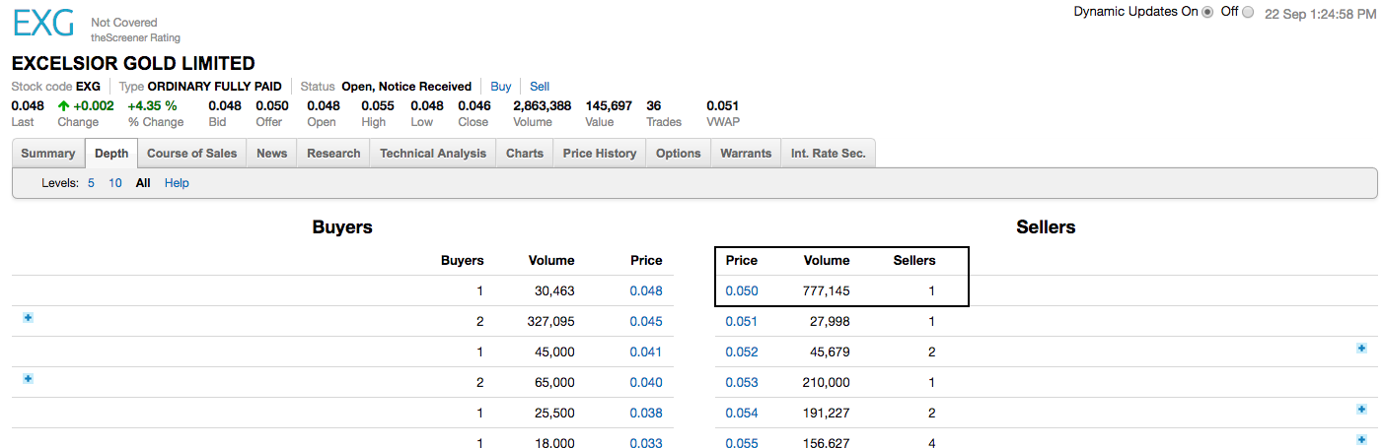Expand buyers row at price 0.040
The height and width of the screenshot is (448, 1383).
coord(28,378)
